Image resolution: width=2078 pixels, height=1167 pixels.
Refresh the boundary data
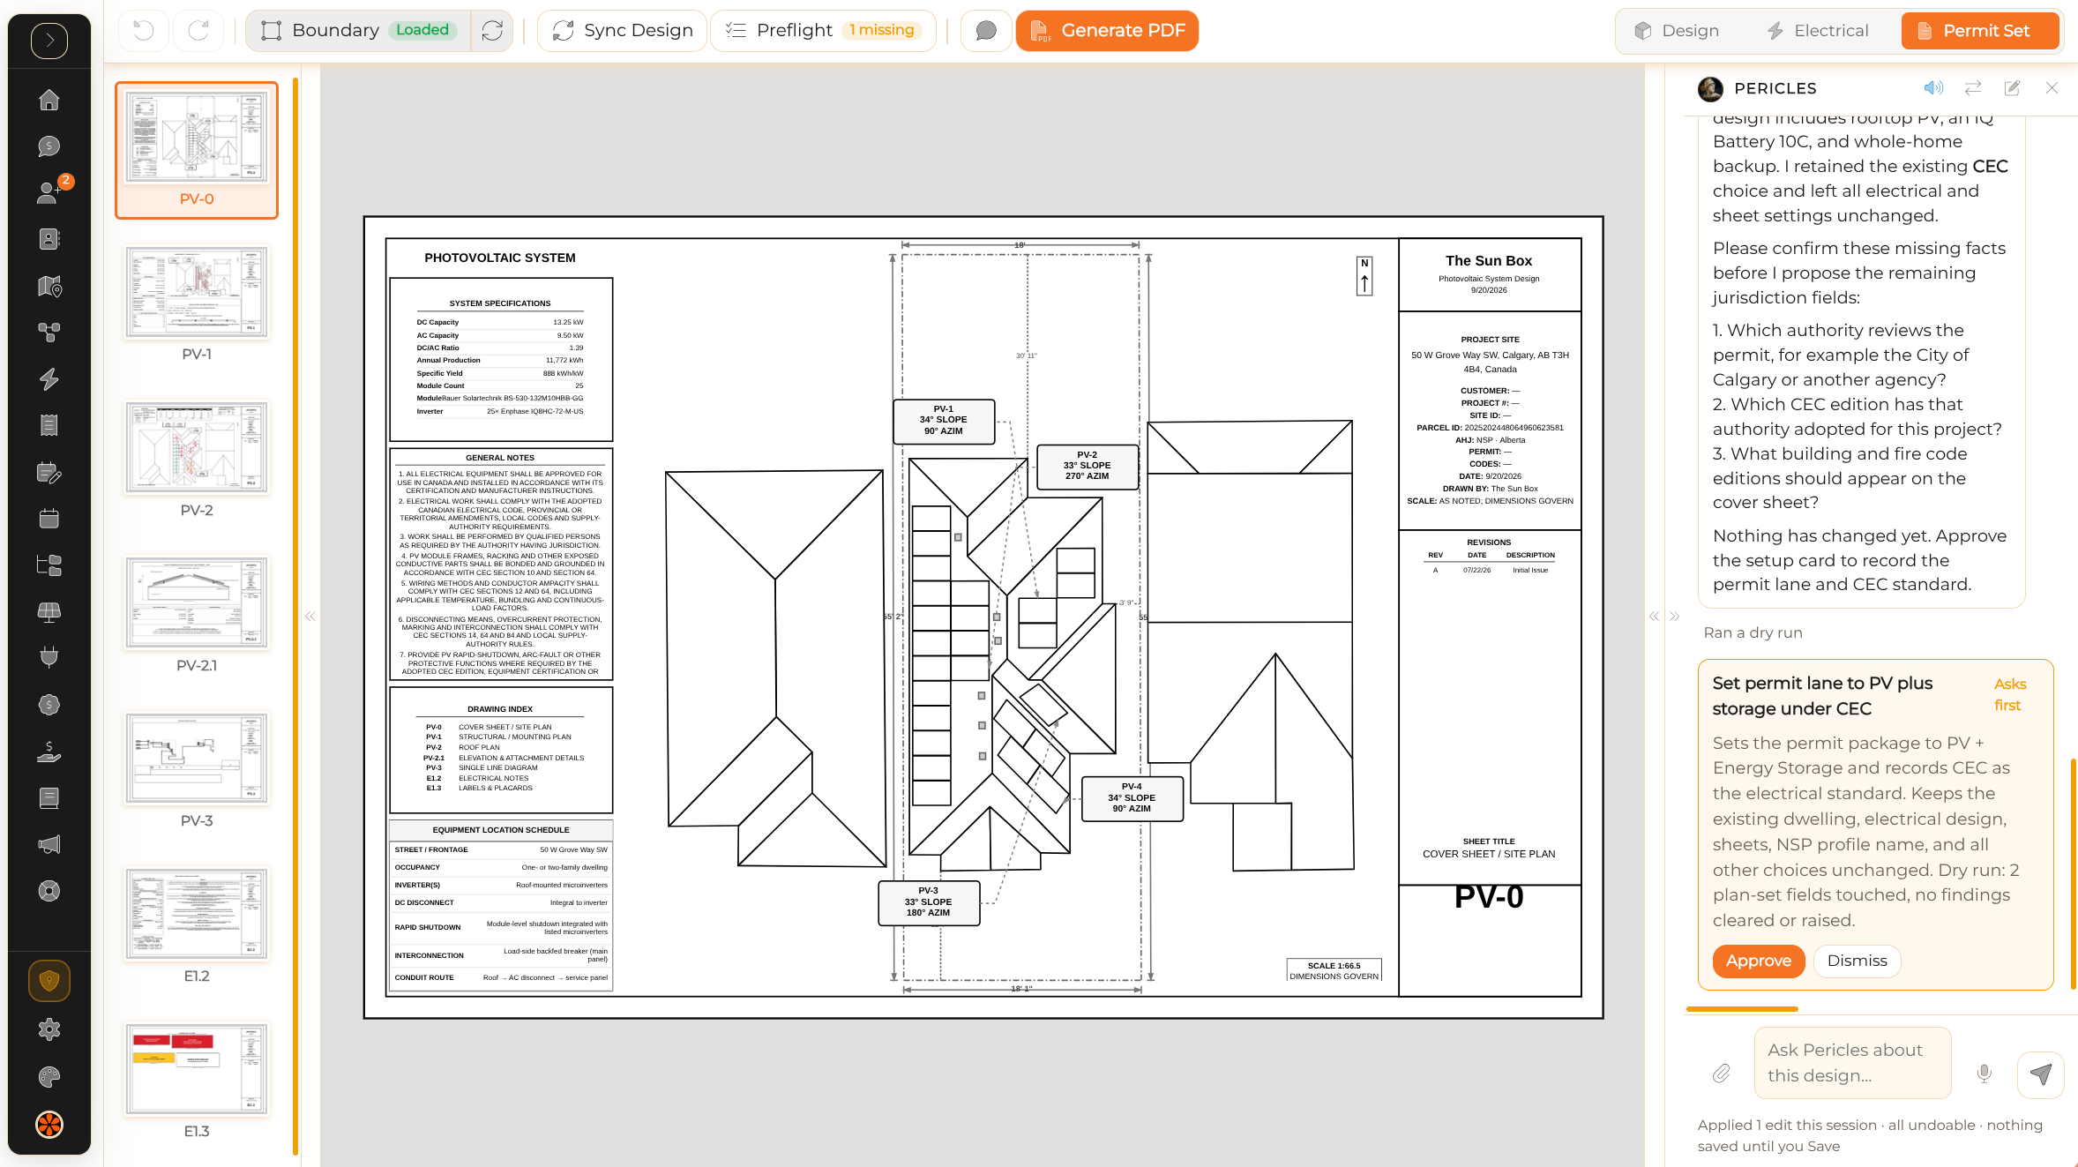[x=492, y=31]
